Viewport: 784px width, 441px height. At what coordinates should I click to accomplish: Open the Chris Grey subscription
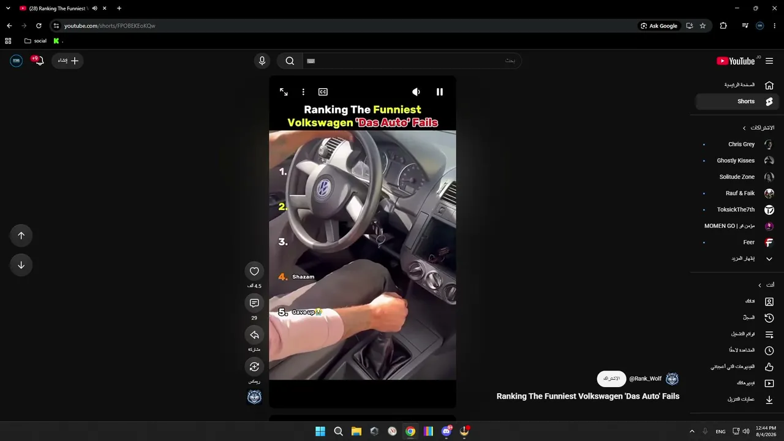coord(737,145)
